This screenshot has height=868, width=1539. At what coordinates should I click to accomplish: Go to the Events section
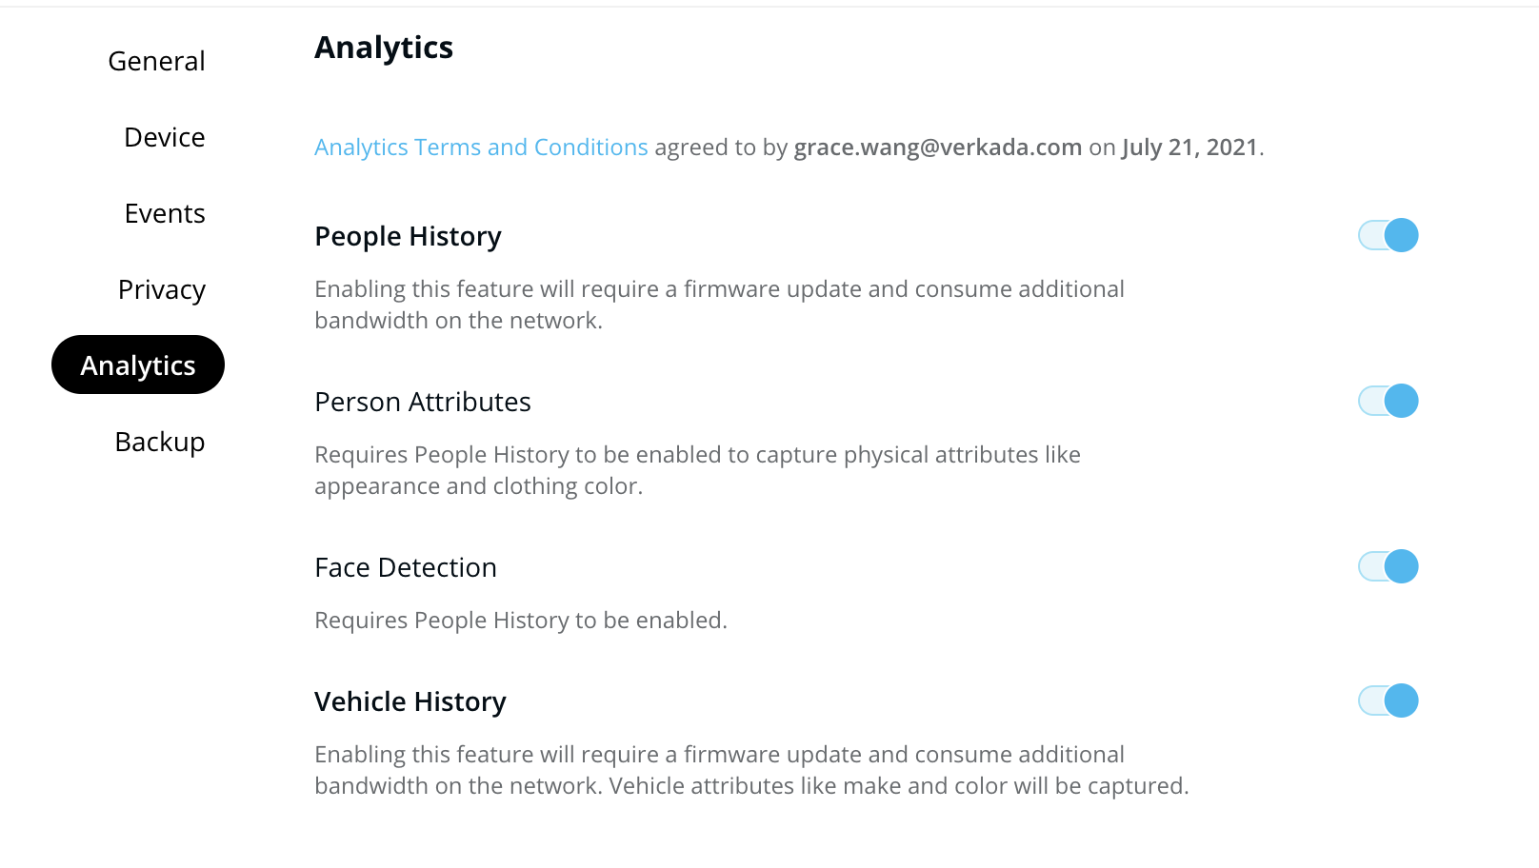[165, 213]
